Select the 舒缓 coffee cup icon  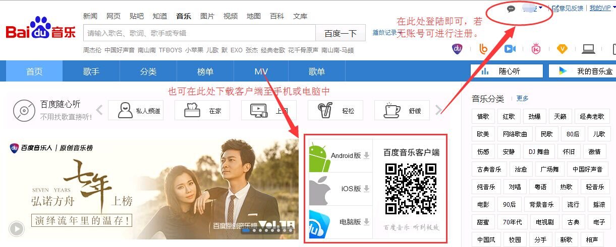pyautogui.click(x=392, y=110)
